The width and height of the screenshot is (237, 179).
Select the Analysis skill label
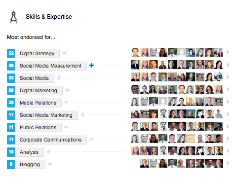(29, 152)
